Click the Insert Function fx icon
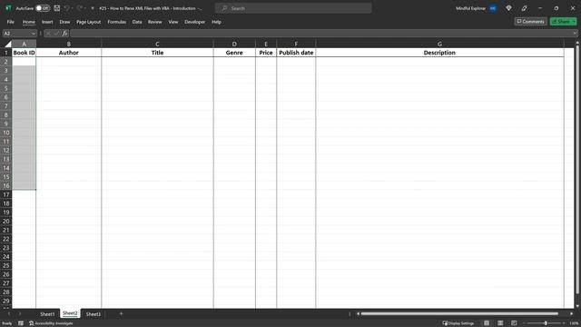 point(64,34)
